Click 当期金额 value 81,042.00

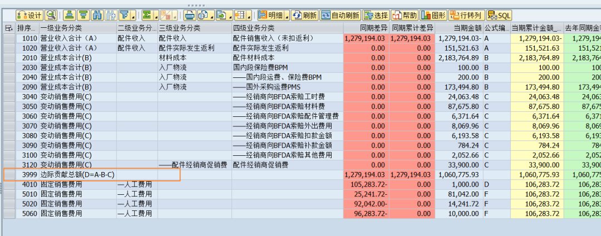pos(459,194)
